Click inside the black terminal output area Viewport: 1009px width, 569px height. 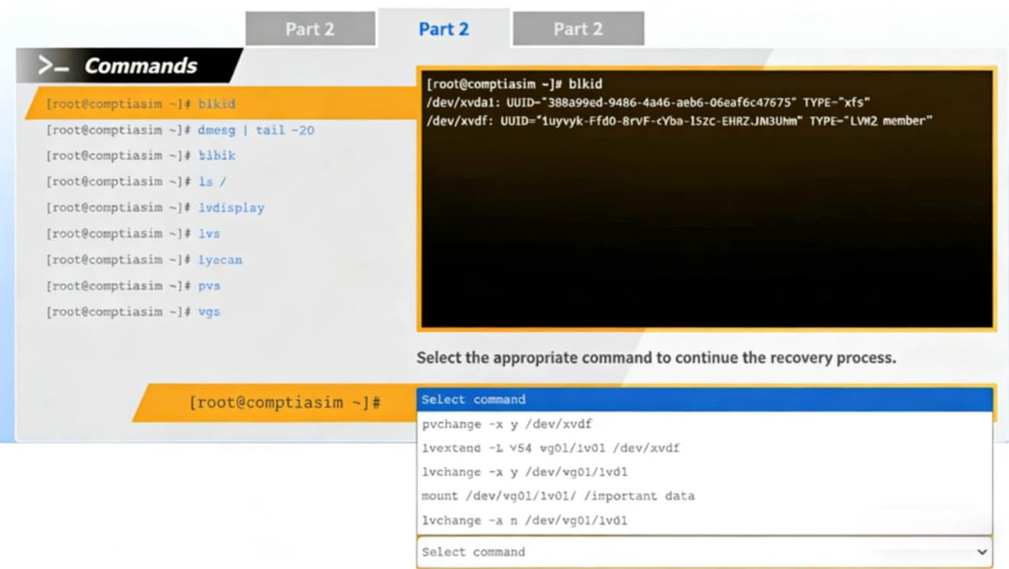click(x=703, y=229)
